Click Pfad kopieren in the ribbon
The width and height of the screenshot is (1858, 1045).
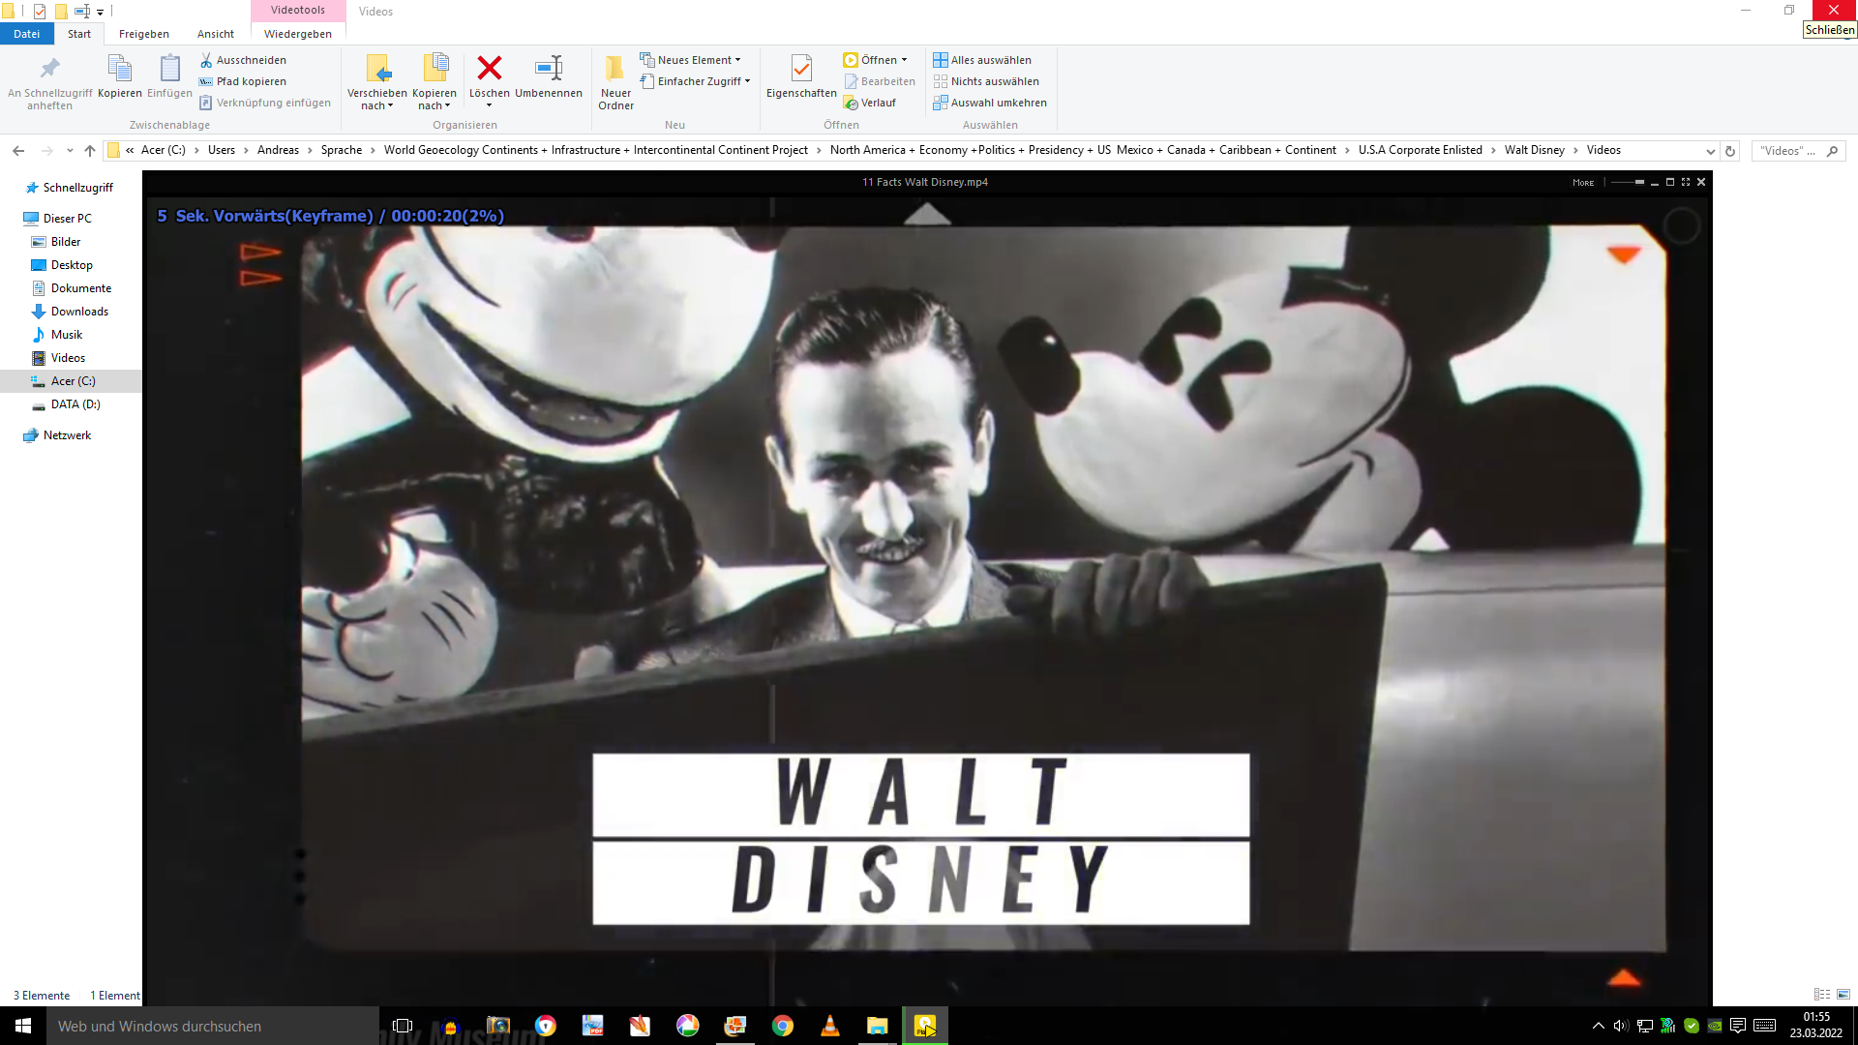pos(243,81)
